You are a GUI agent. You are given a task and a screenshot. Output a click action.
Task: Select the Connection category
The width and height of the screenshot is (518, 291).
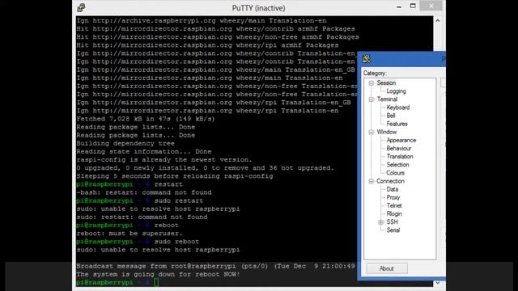click(x=390, y=181)
